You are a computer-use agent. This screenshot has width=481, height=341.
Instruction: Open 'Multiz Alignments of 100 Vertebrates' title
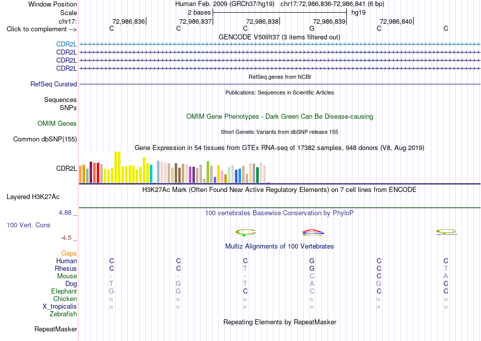279,247
